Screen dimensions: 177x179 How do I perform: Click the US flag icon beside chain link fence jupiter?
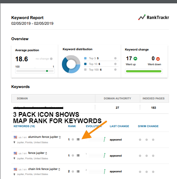click(15, 169)
